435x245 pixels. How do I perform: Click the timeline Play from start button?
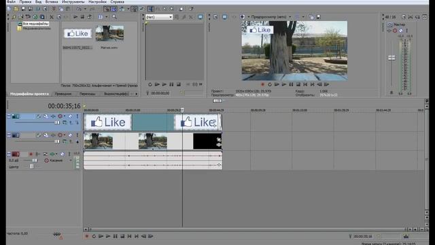tap(101, 236)
